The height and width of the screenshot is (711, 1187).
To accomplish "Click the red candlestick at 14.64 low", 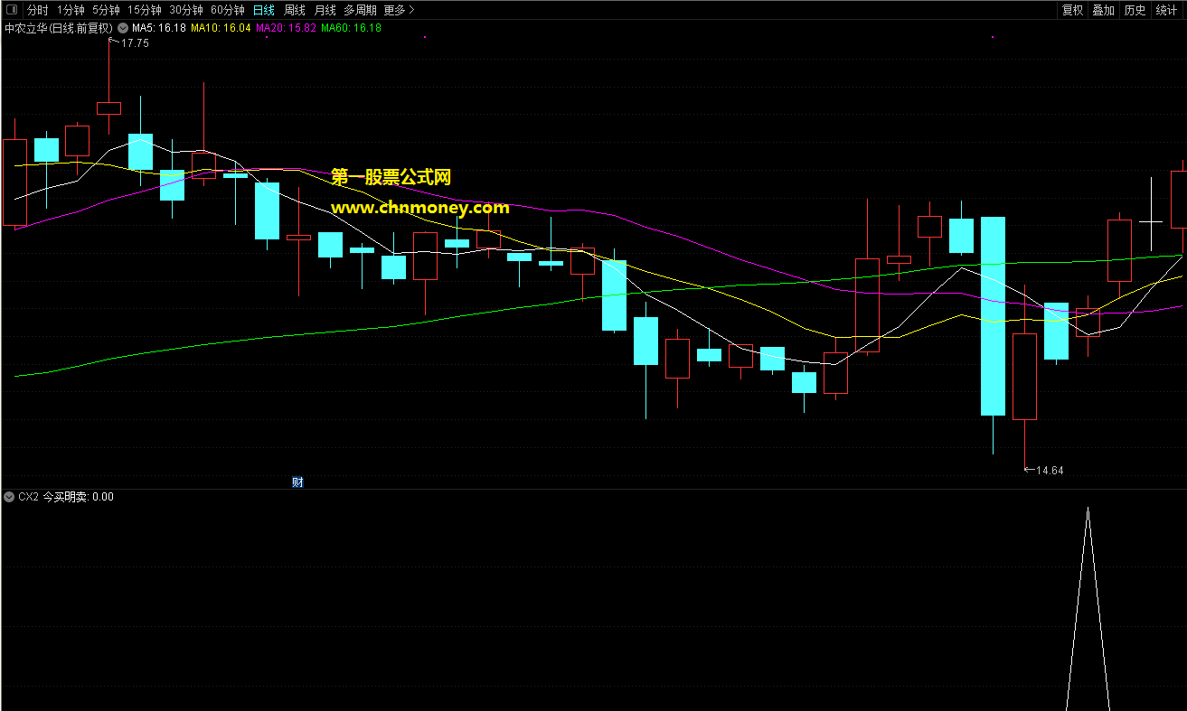I will (x=1024, y=377).
